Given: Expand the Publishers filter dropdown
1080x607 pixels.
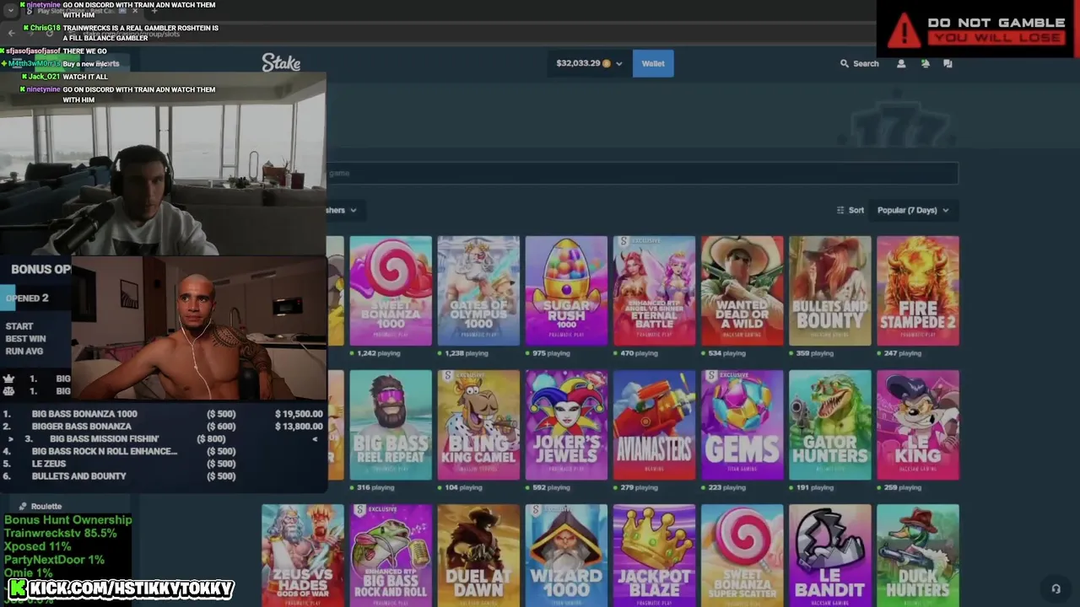Looking at the screenshot, I should tap(341, 210).
